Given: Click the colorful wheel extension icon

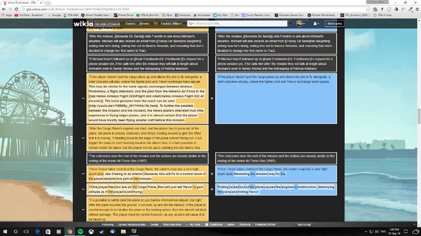Looking at the screenshot, I should click(x=396, y=9).
